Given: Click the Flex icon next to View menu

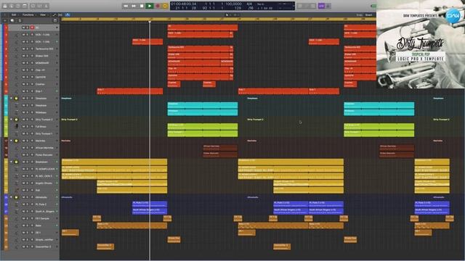Looking at the screenshot, I should (60, 14).
